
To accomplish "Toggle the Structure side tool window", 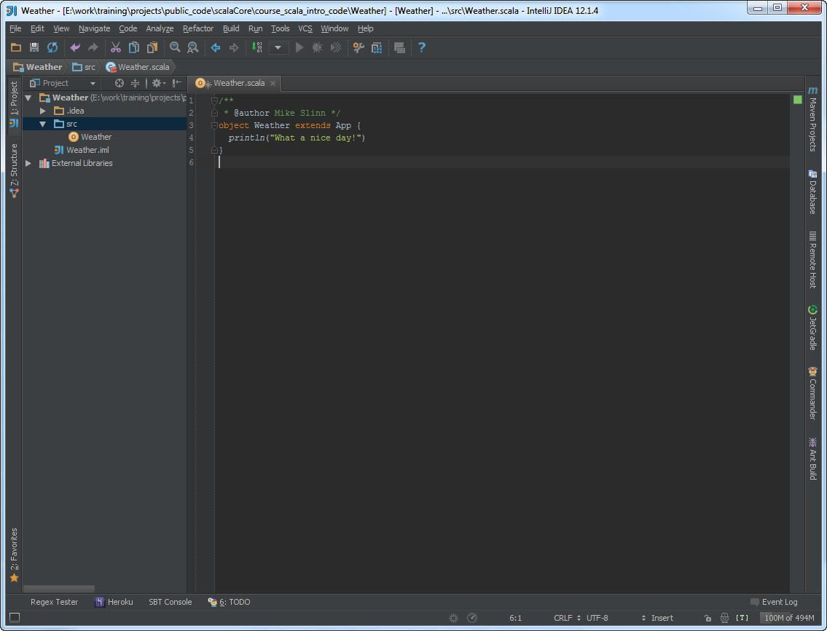I will pyautogui.click(x=14, y=170).
